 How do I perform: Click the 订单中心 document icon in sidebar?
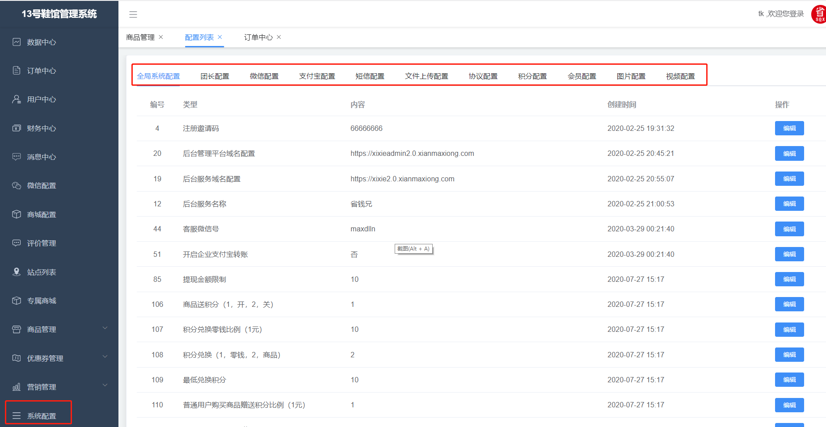click(x=17, y=71)
